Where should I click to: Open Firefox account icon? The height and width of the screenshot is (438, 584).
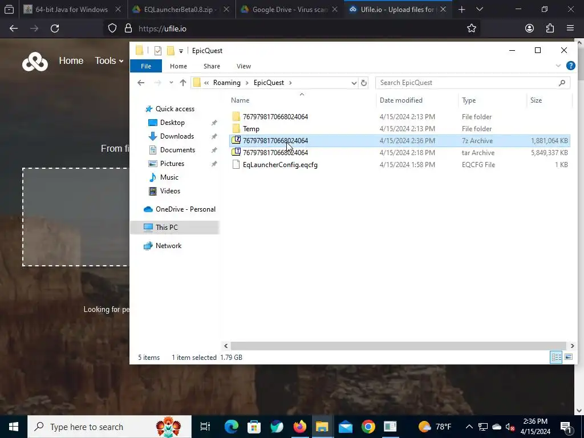pos(529,29)
